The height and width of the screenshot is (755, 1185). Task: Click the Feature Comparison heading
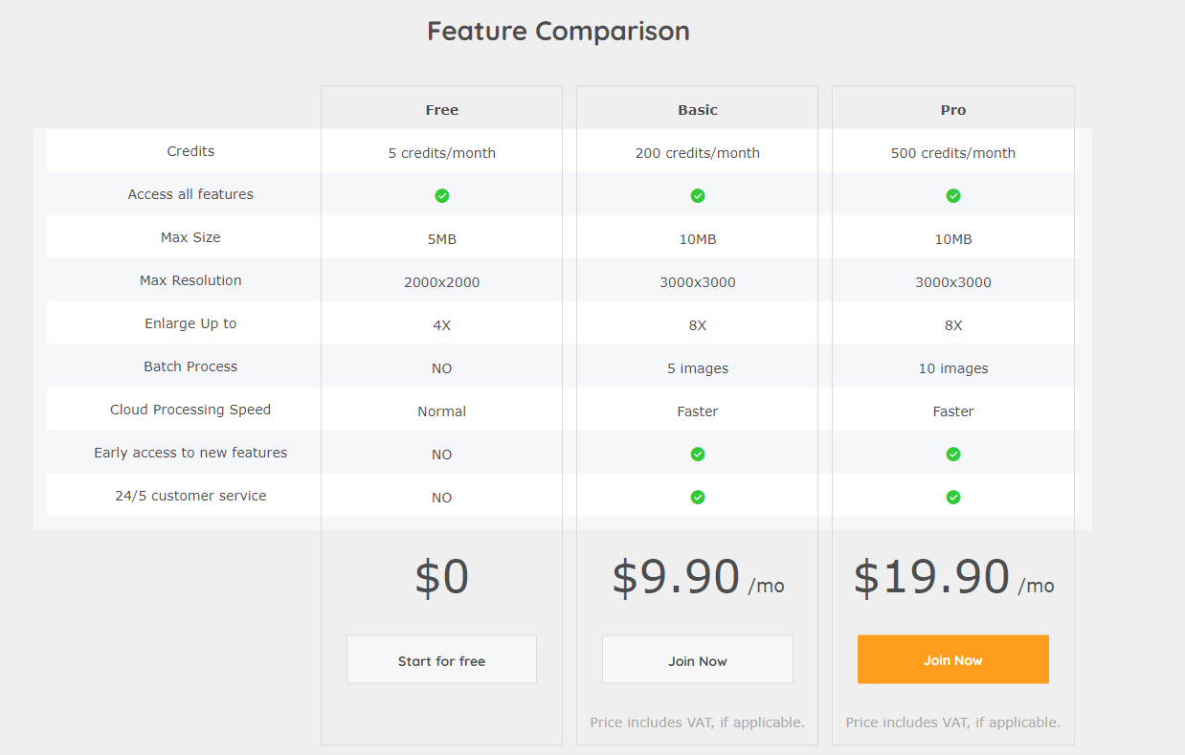pos(558,31)
